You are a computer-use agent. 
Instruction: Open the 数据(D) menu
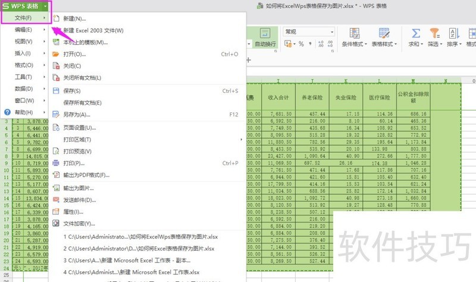click(25, 89)
